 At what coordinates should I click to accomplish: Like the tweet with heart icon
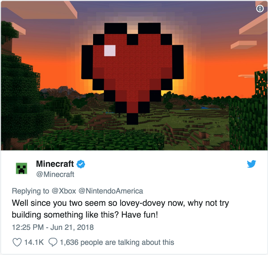17,242
